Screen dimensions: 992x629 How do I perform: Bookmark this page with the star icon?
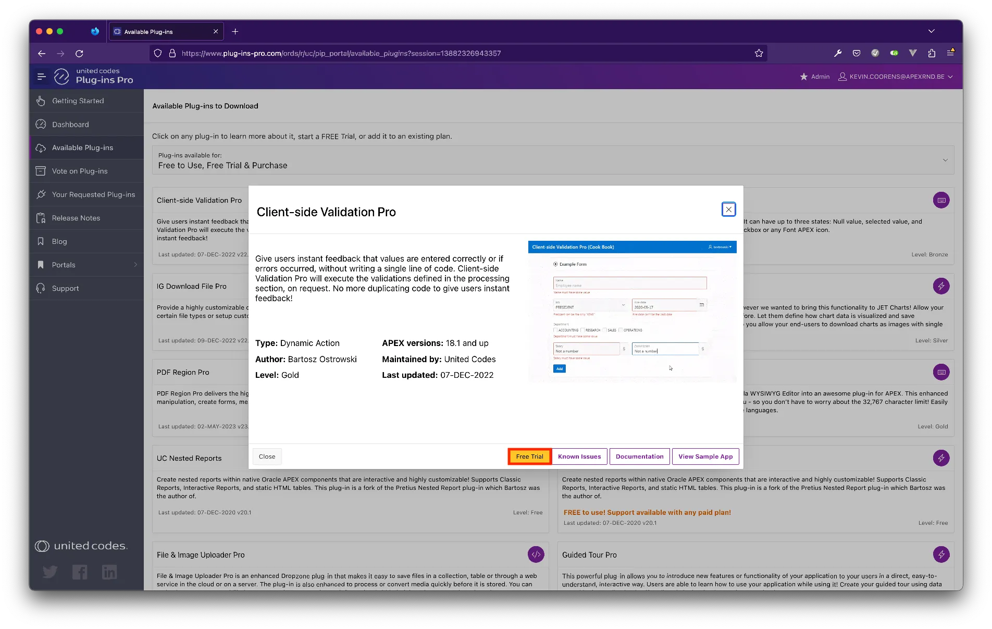tap(759, 53)
